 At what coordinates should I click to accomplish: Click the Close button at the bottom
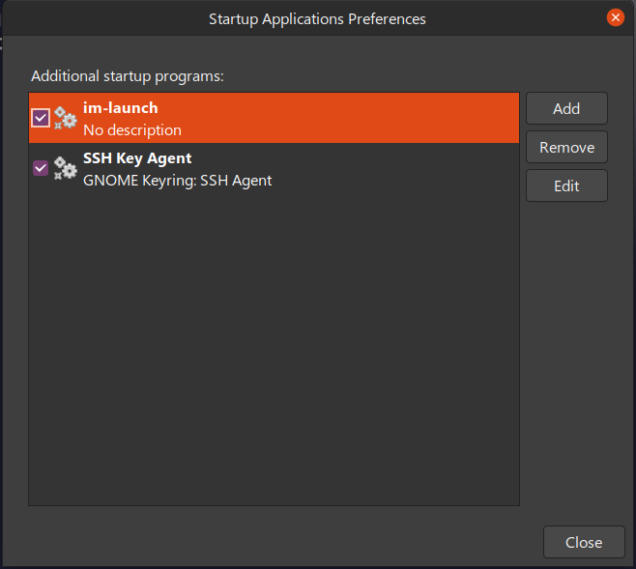pyautogui.click(x=584, y=542)
